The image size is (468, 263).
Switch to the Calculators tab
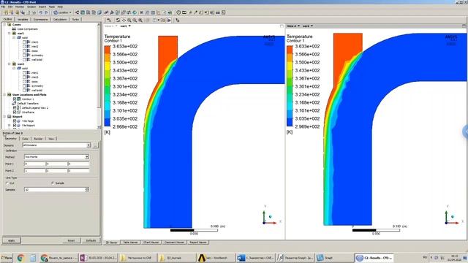point(60,20)
